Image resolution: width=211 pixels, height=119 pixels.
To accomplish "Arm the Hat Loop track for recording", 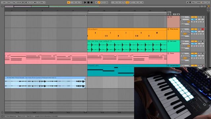I will pyautogui.click(x=203, y=41).
